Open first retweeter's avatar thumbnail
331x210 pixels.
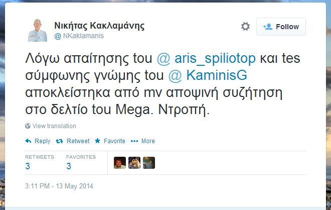pos(120,163)
